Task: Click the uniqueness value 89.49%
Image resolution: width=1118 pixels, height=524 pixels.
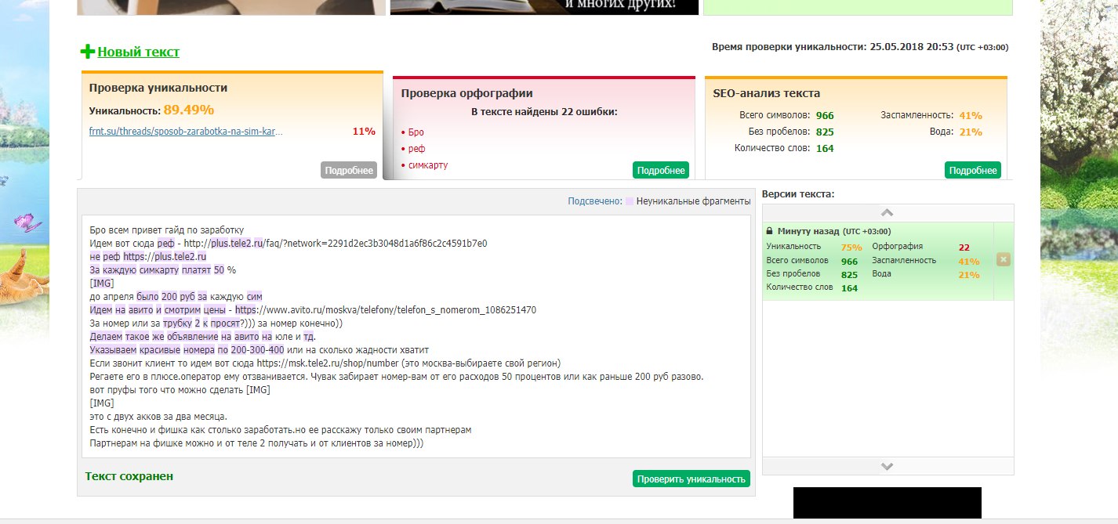Action: point(189,110)
